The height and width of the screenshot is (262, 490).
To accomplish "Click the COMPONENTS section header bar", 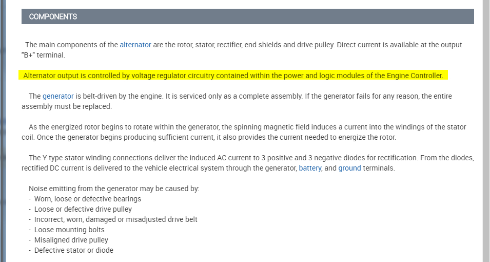I will coord(247,16).
